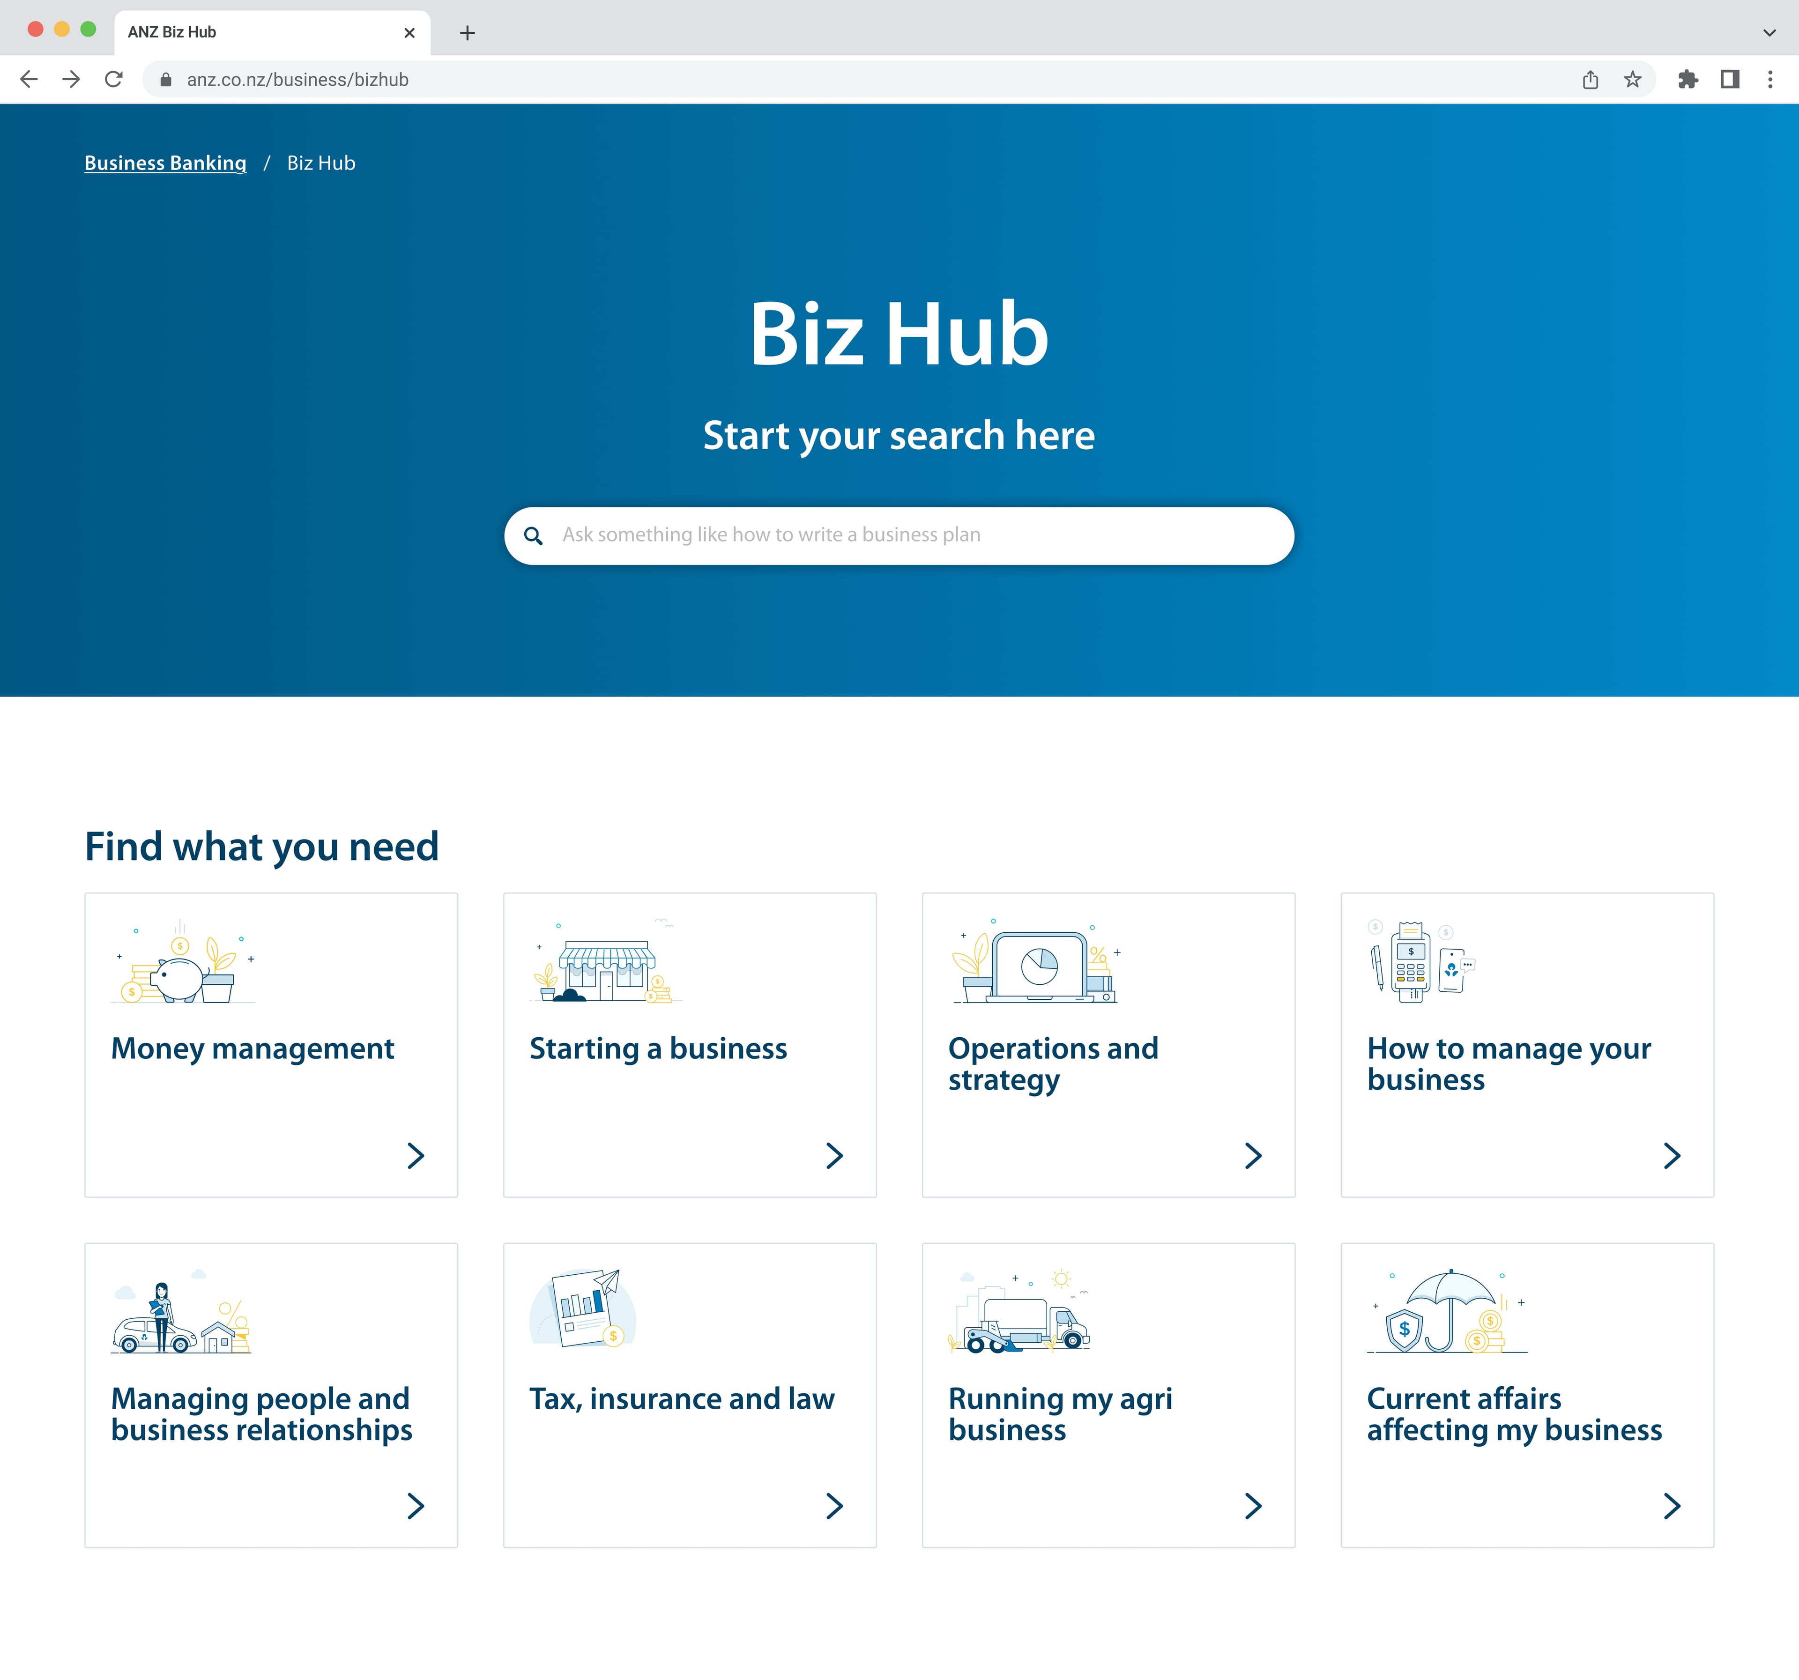The image size is (1799, 1680).
Task: Click the magnifying glass search icon
Action: pyautogui.click(x=534, y=536)
